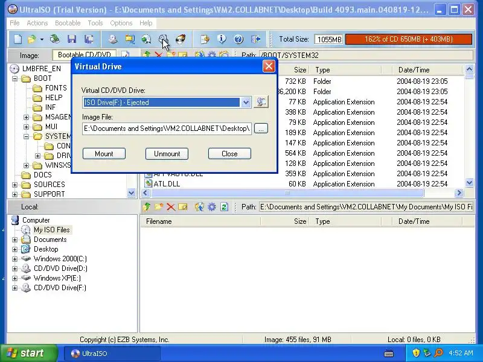Click the Filename column header in Local list
This screenshot has width=483, height=362.
(x=200, y=221)
